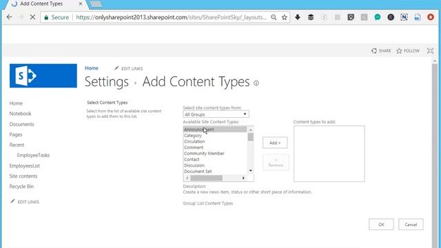Click the list's horizontal scroll left arrow

[x=187, y=178]
